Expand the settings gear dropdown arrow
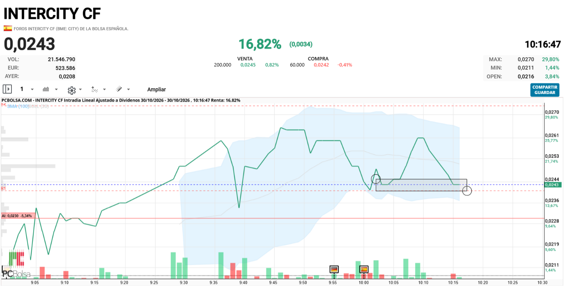 point(80,89)
